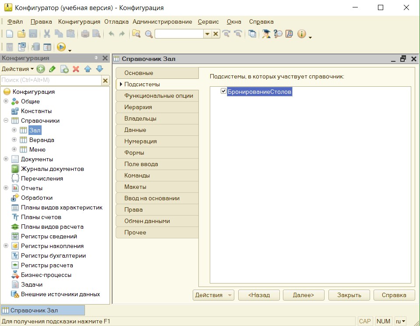Click the configuration tree search field

(50, 80)
